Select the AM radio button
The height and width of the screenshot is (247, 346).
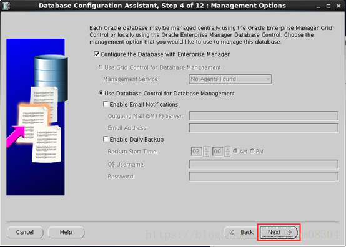235,151
